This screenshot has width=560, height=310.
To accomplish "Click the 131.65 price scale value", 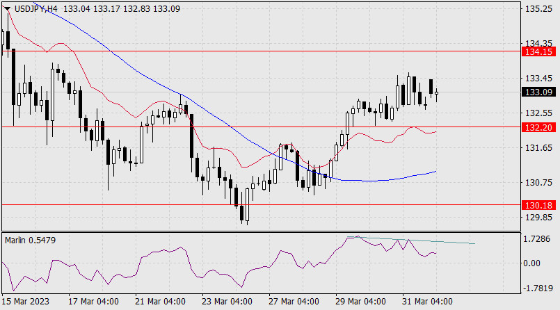I will click(538, 147).
